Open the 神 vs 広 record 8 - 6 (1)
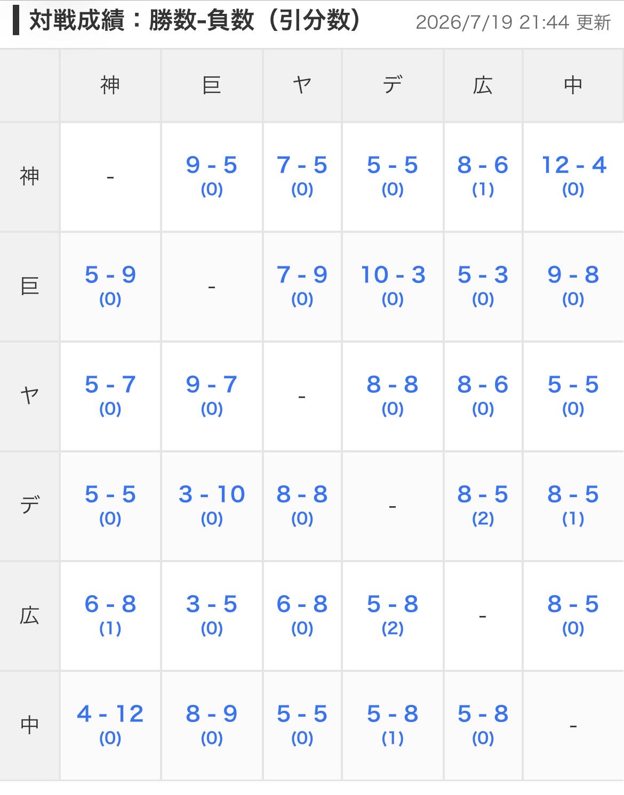 click(x=483, y=175)
